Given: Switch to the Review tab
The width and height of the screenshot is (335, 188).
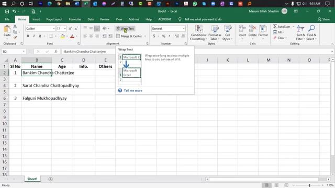Looking at the screenshot, I should click(105, 19).
